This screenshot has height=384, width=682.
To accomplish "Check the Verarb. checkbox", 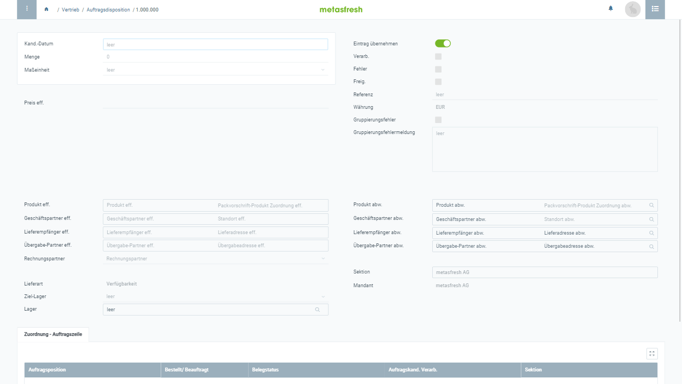I will click(x=438, y=56).
